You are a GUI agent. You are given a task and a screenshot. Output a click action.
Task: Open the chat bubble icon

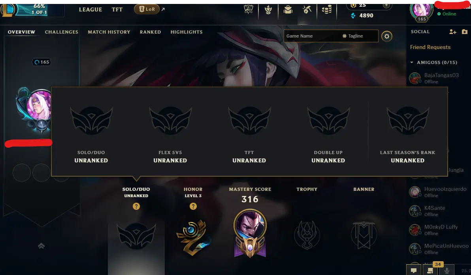(414, 270)
